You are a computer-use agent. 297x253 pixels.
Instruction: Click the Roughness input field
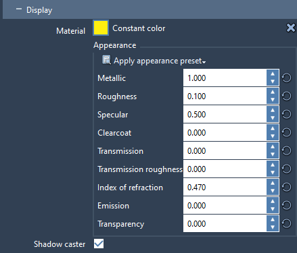[x=225, y=96]
